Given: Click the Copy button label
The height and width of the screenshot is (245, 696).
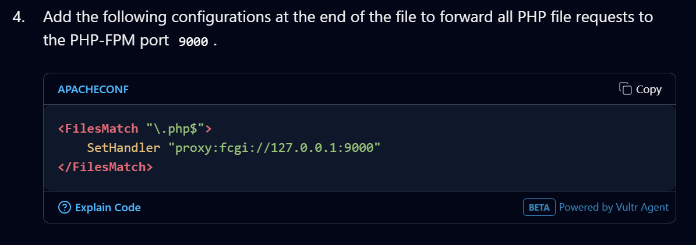Looking at the screenshot, I should tap(648, 90).
